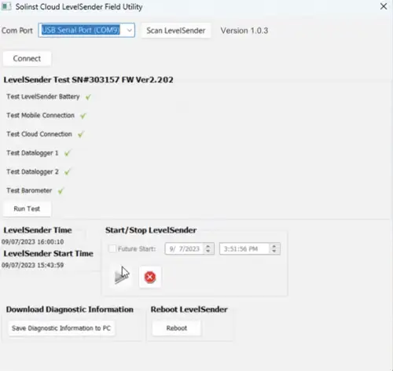Select the Test LevelSender Battery text
393x371 pixels.
point(43,97)
